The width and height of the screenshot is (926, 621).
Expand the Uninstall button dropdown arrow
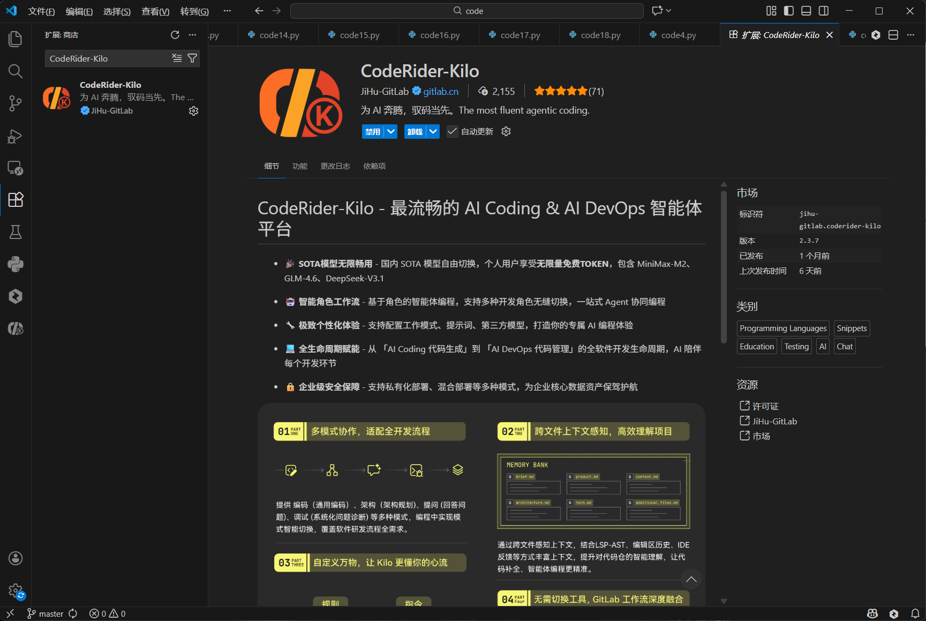coord(433,132)
